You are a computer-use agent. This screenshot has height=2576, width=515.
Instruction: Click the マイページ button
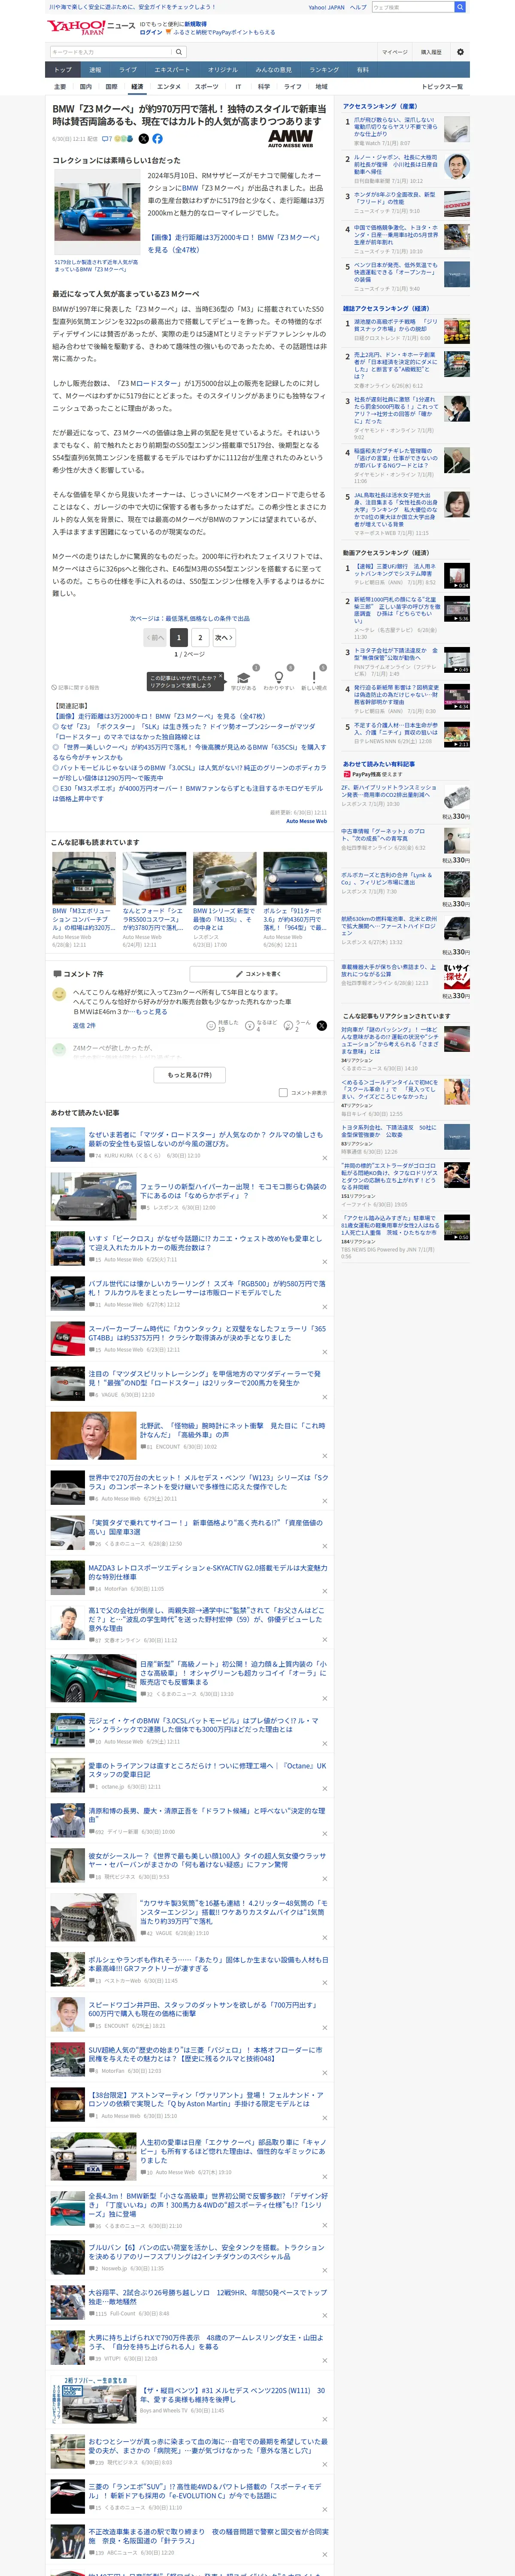click(x=394, y=52)
